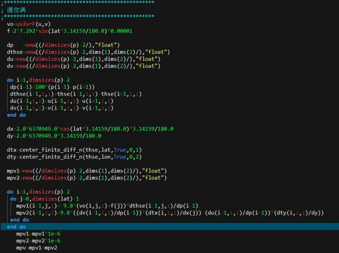Click the mpv1=mpv1*1e+6 line
The image size is (339, 253).
coord(35,234)
